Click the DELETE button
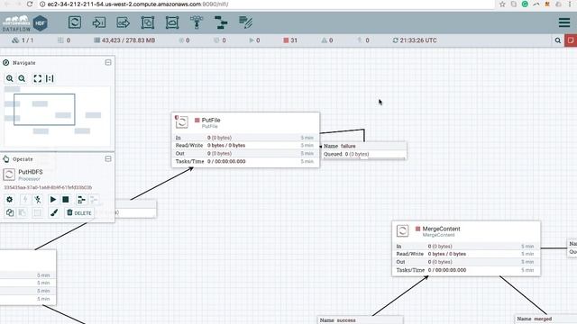The width and height of the screenshot is (577, 324). [x=78, y=212]
